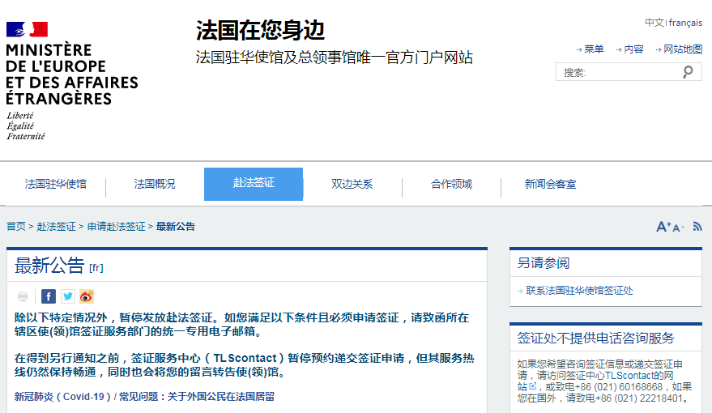Image resolution: width=712 pixels, height=413 pixels.
Task: Increase text size with larger A+ icon
Action: (x=663, y=227)
